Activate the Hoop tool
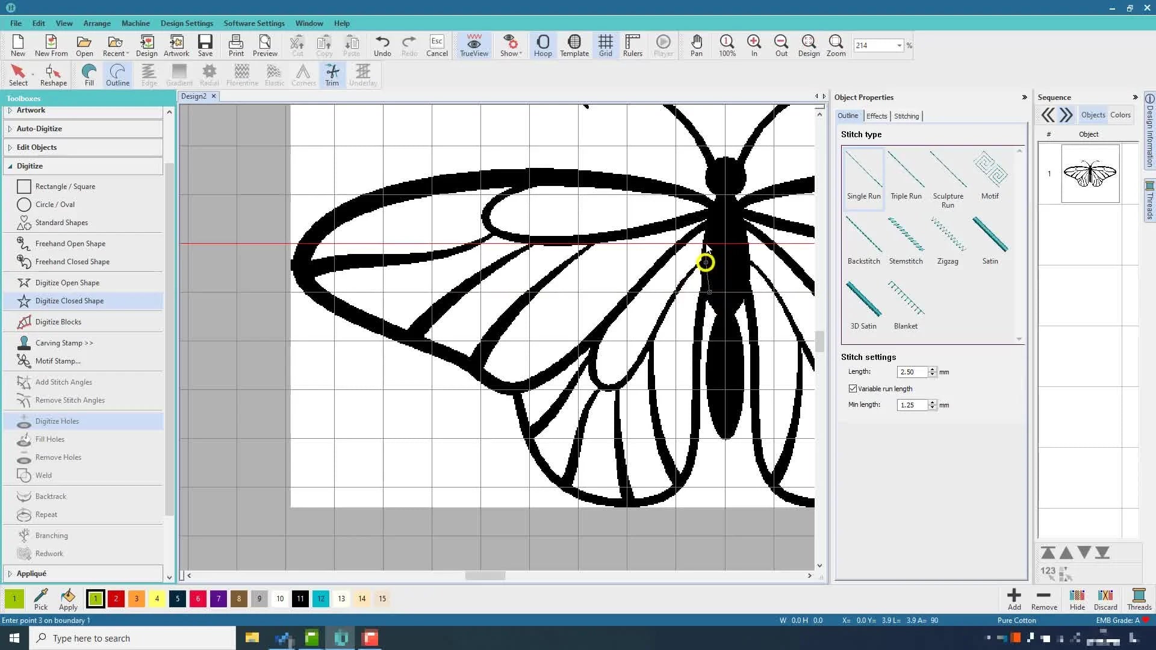Viewport: 1156px width, 650px height. coord(542,45)
